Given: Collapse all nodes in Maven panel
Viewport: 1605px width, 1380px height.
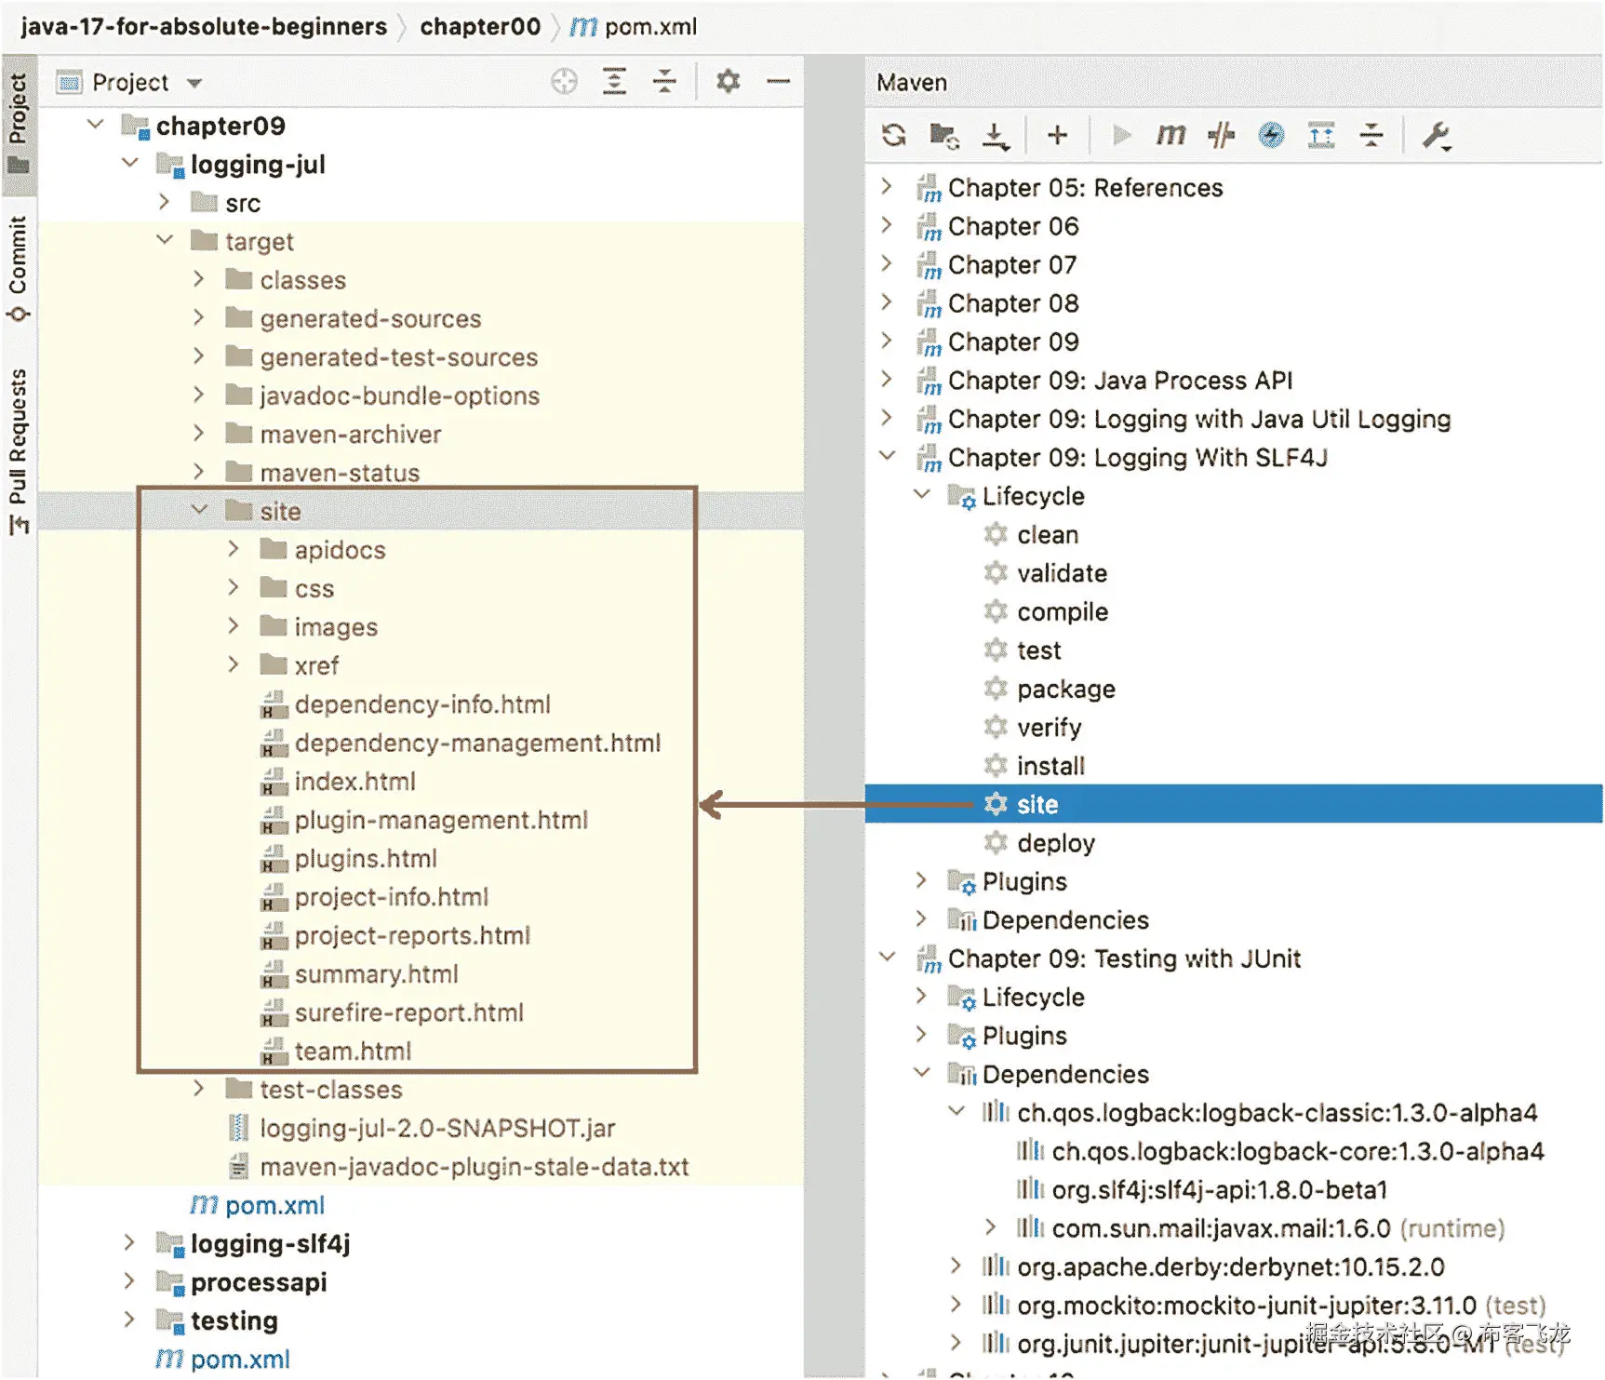Looking at the screenshot, I should 1371,136.
